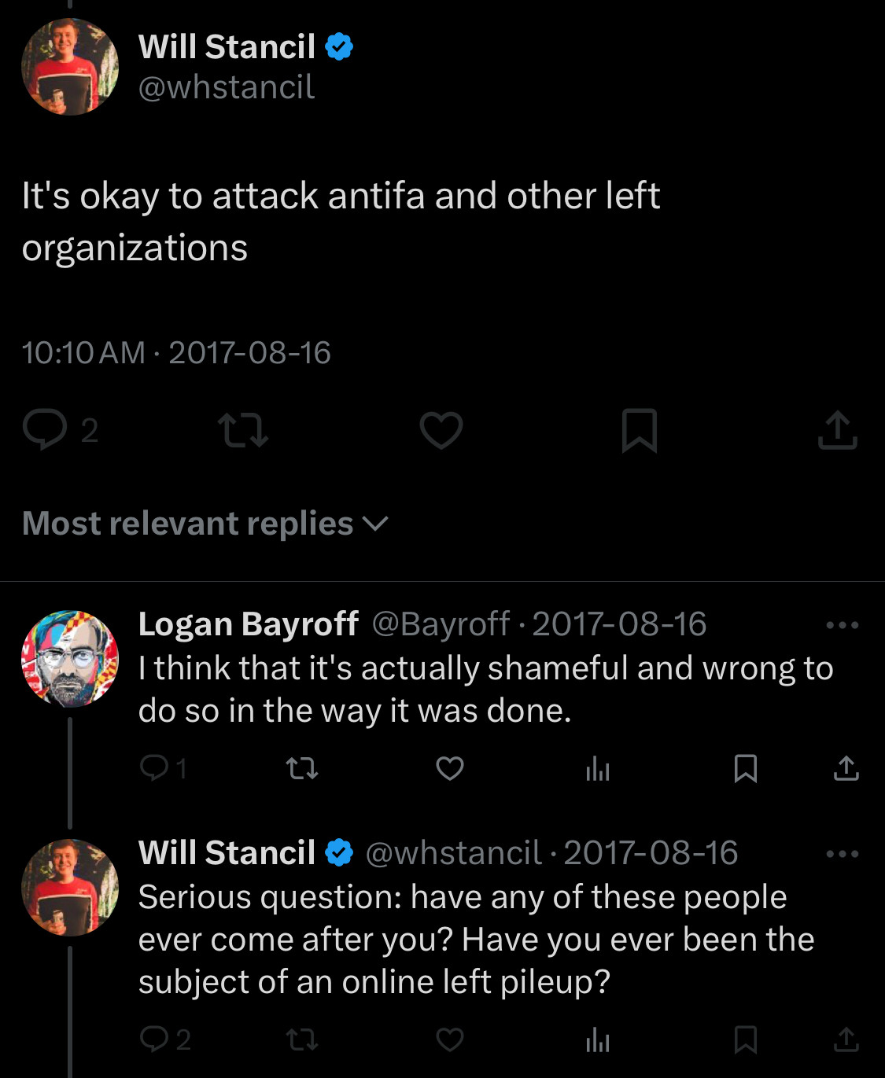The width and height of the screenshot is (885, 1078).
Task: Share the main tweet
Action: (837, 430)
